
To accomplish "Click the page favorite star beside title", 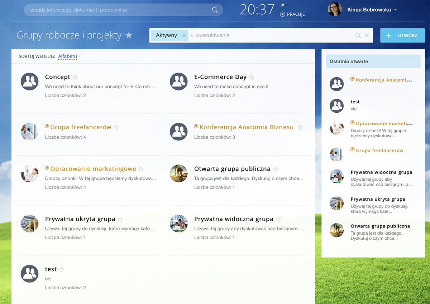I will click(x=129, y=35).
